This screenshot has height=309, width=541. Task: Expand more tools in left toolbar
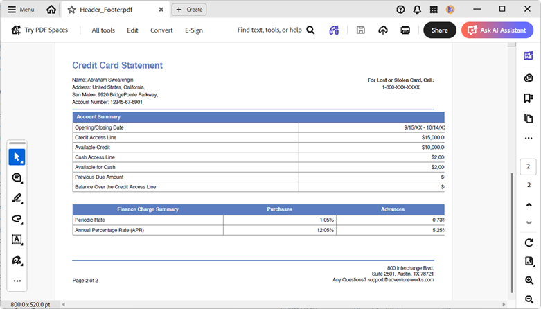click(x=17, y=281)
